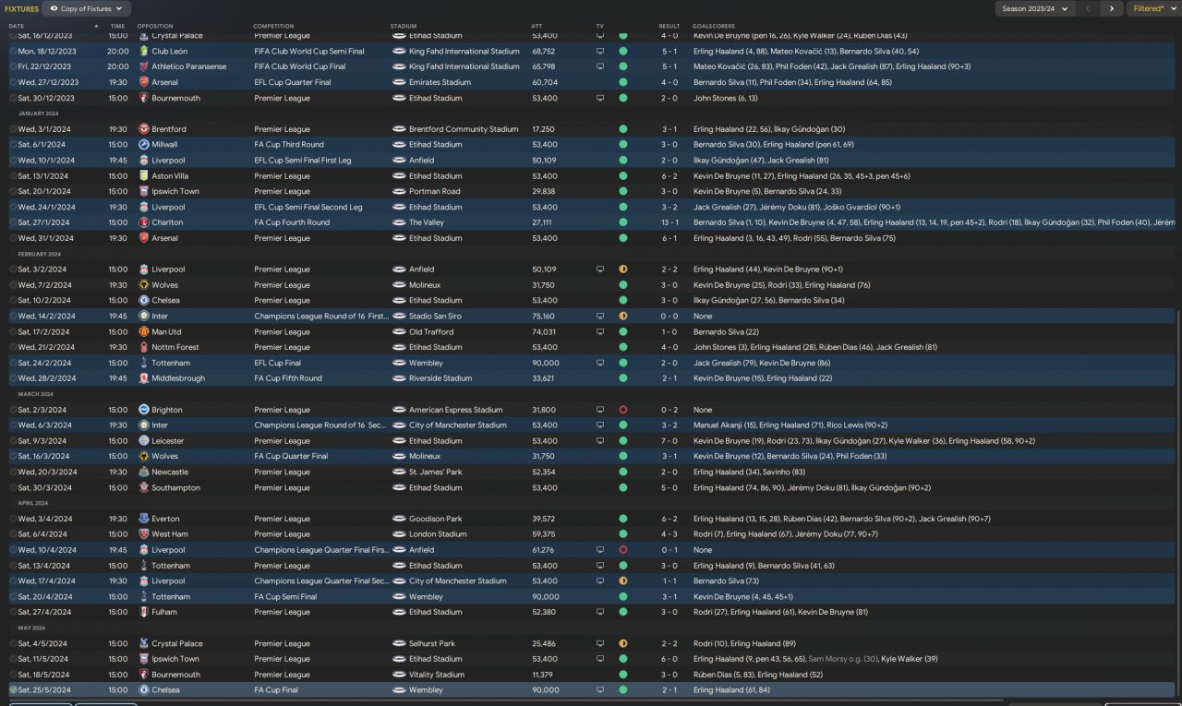Sort by the Competition column header
The image size is (1182, 706).
(273, 26)
